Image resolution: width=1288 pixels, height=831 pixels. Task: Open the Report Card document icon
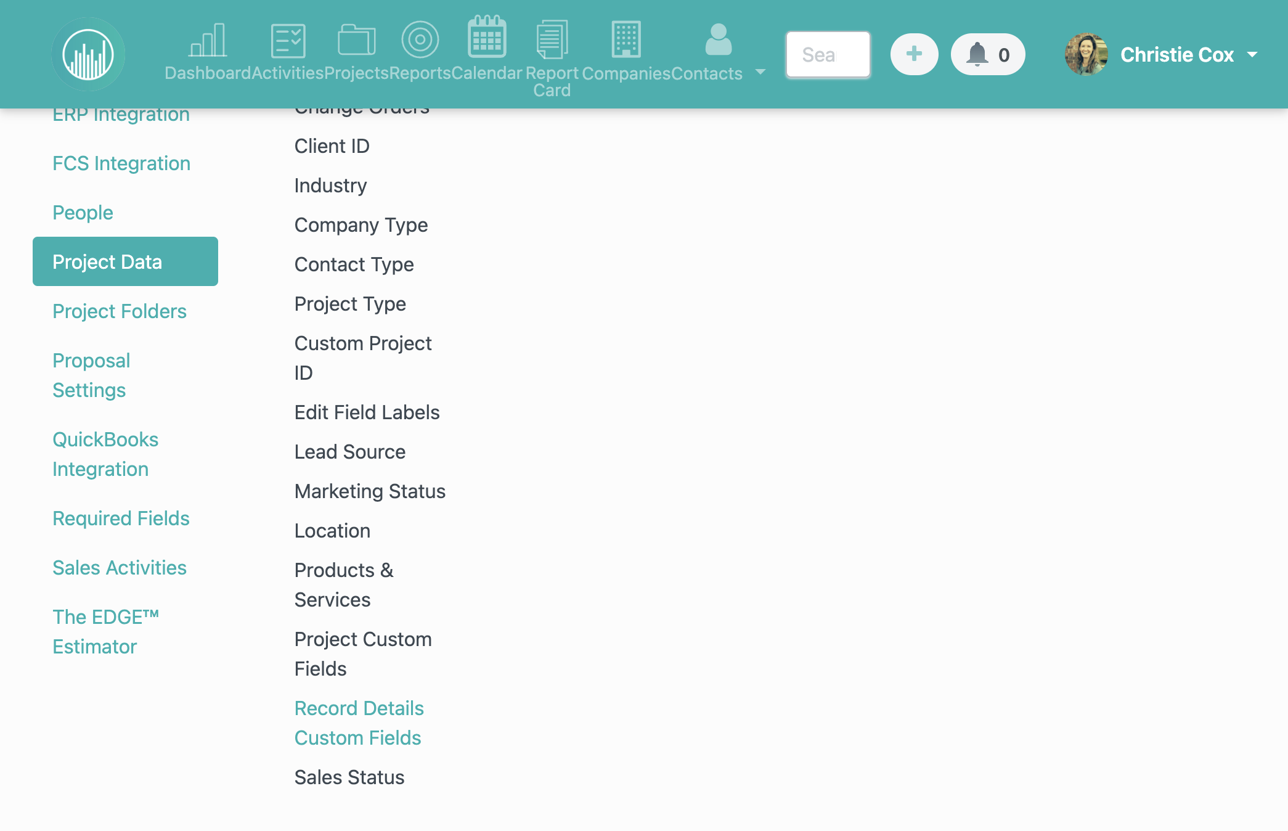pos(552,39)
